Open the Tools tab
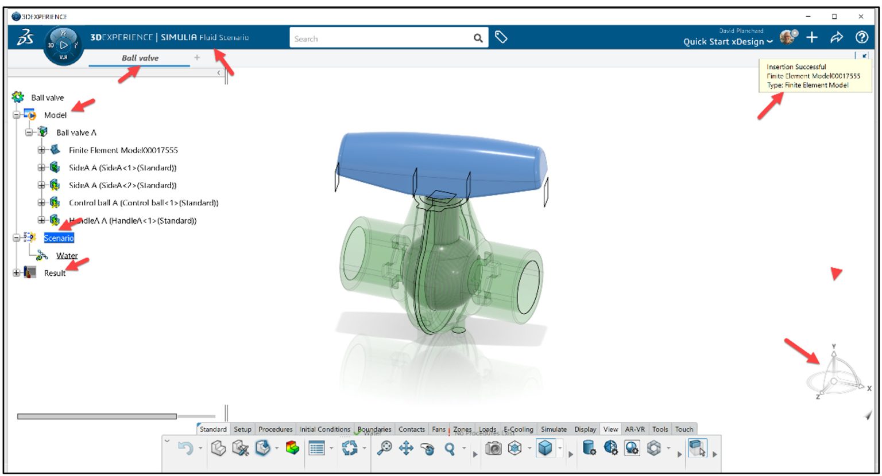 [660, 429]
